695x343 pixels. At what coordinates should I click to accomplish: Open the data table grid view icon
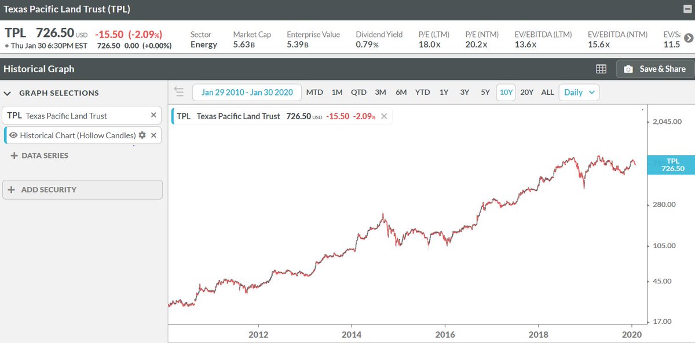click(601, 69)
